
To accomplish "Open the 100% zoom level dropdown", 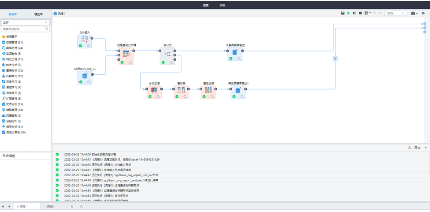I will click(396, 13).
